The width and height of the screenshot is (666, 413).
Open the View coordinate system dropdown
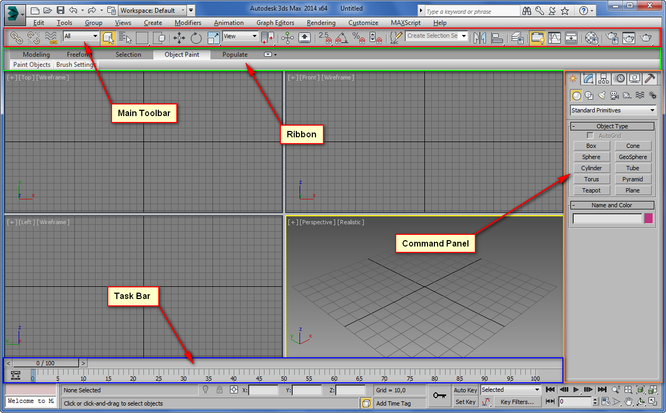point(240,36)
